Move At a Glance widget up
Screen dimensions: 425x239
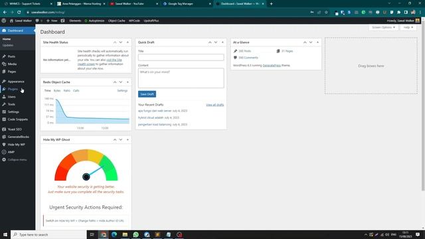[x=305, y=42]
